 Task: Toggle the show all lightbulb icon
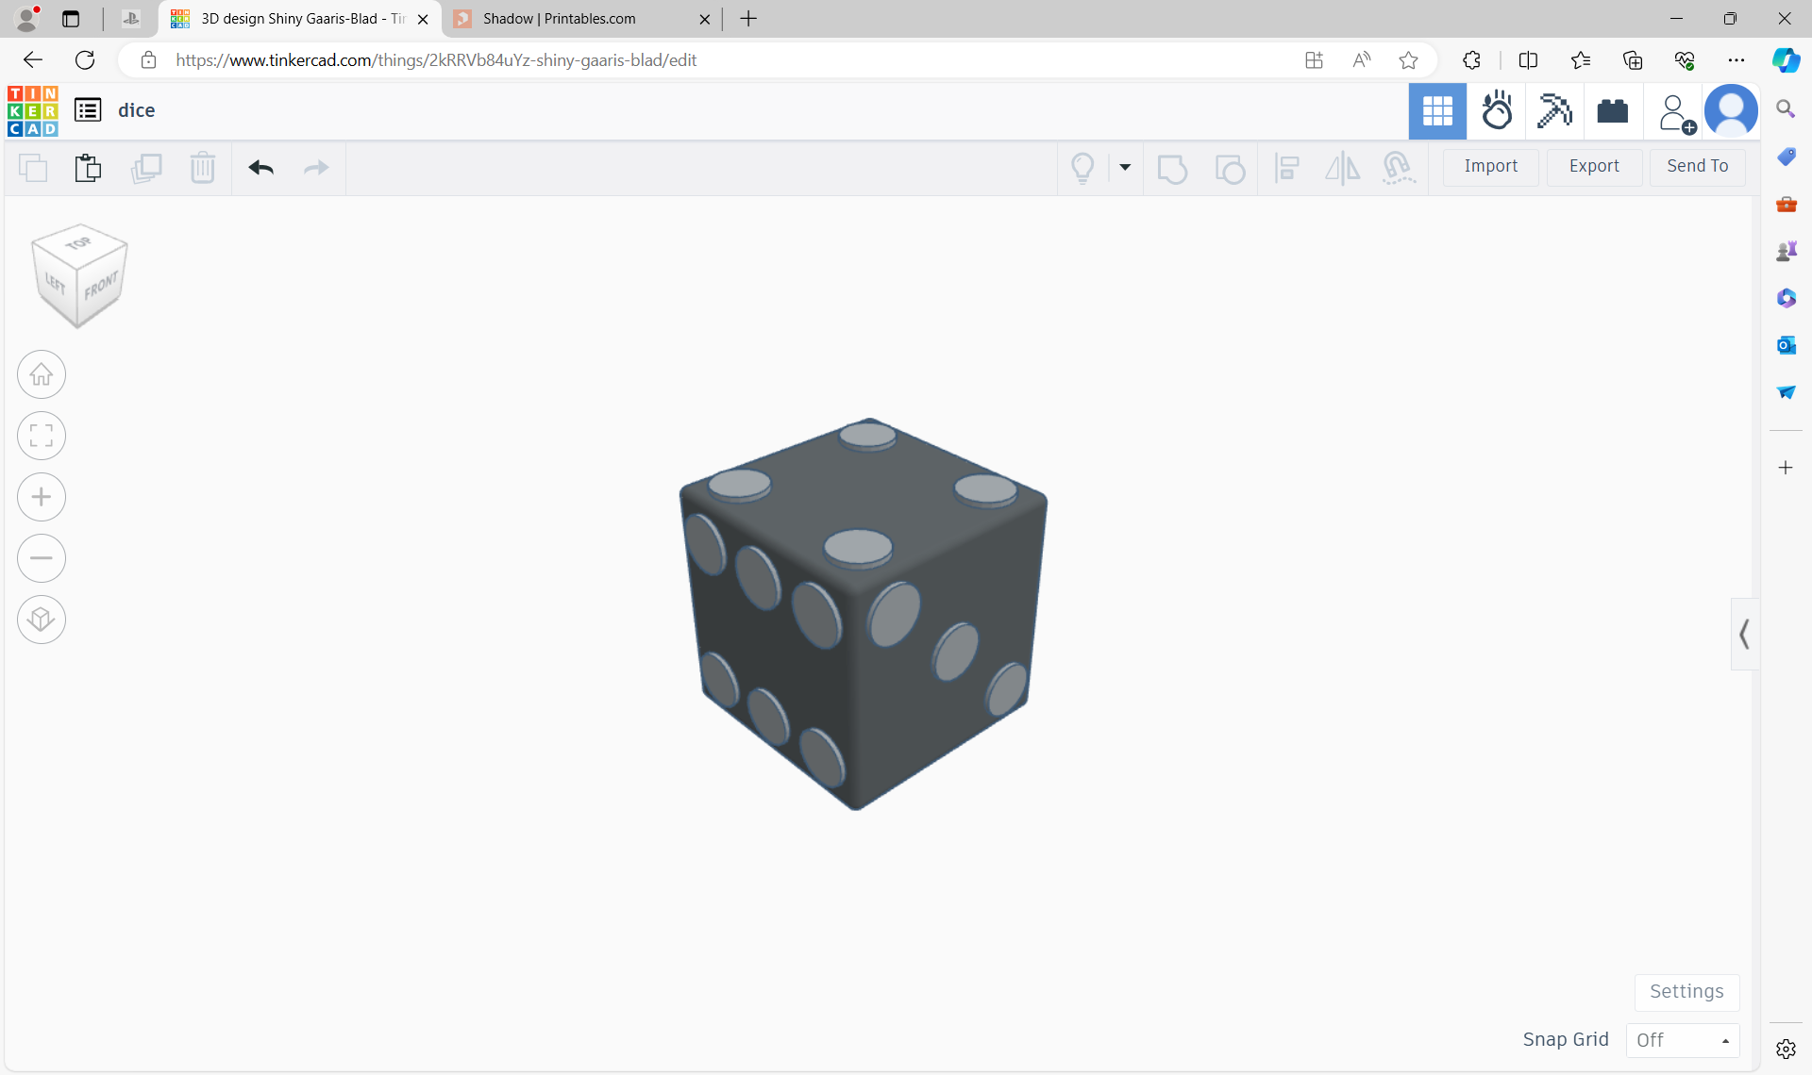tap(1082, 168)
